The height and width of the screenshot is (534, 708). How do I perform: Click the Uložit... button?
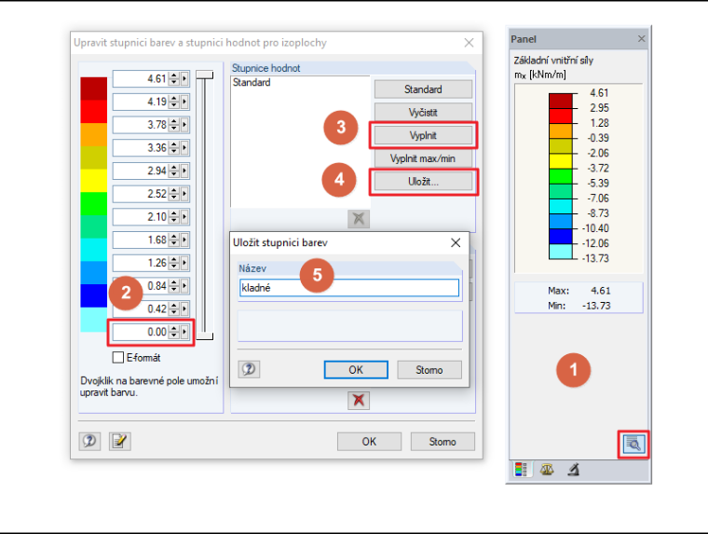point(423,182)
